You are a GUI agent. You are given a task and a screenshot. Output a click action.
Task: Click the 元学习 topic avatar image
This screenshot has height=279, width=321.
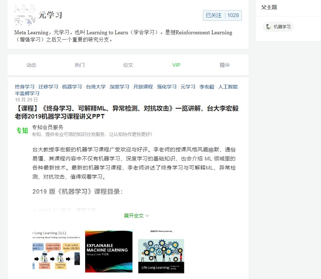tap(25, 15)
